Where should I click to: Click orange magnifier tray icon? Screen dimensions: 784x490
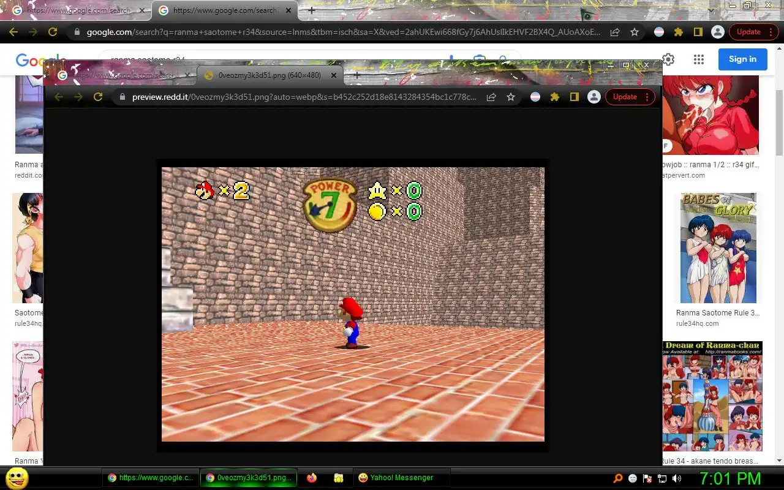pyautogui.click(x=618, y=478)
